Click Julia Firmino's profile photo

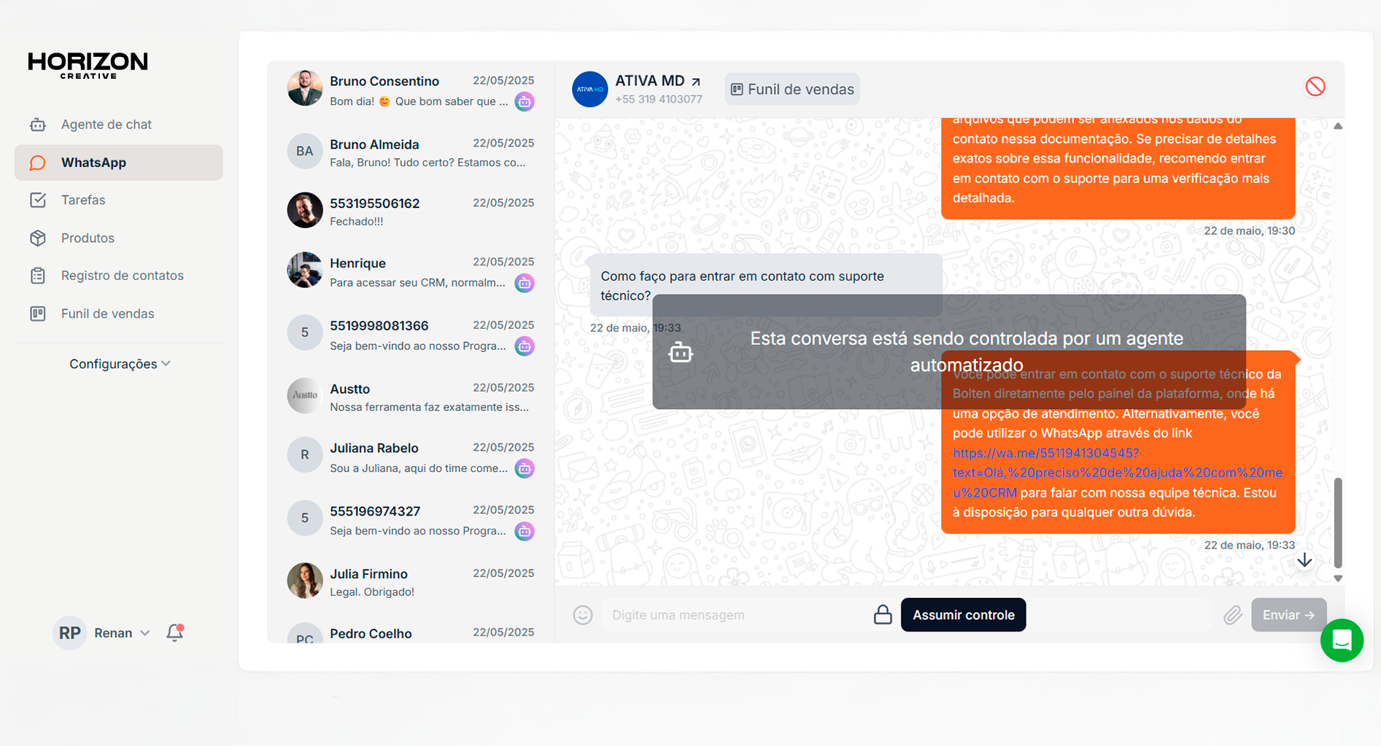click(x=305, y=580)
